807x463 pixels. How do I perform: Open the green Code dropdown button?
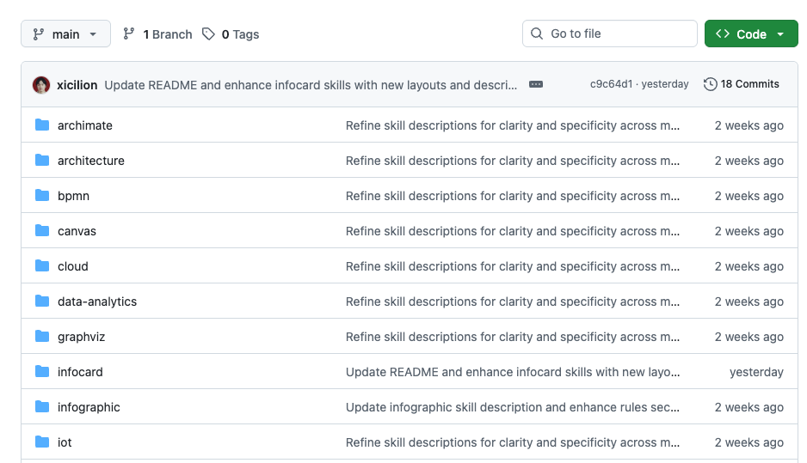[x=751, y=34]
